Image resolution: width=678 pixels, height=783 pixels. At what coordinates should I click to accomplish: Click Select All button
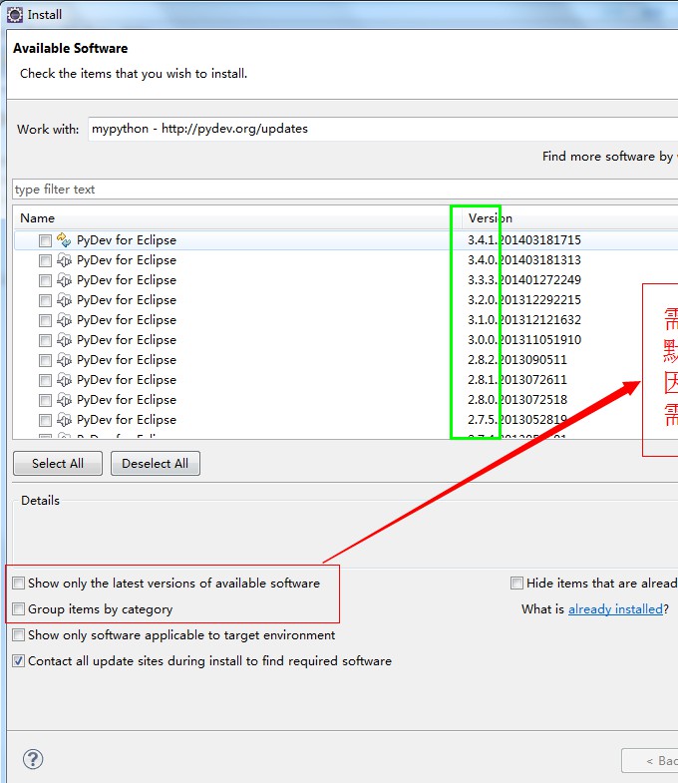pyautogui.click(x=58, y=464)
